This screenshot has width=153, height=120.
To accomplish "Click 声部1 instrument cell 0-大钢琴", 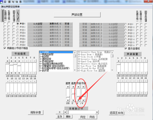I will tap(38, 24).
